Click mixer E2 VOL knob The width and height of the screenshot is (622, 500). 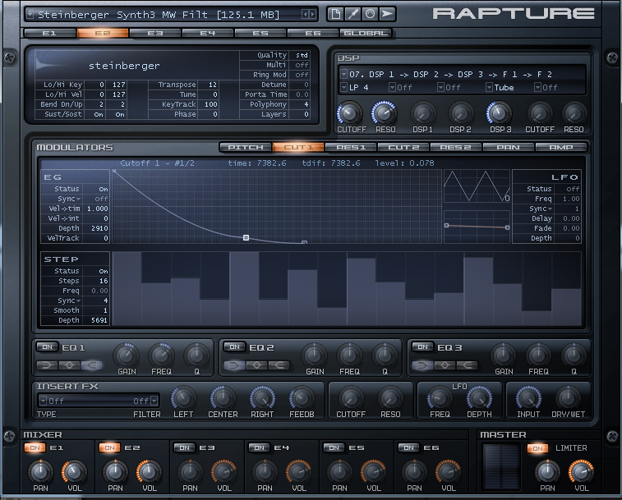pyautogui.click(x=149, y=472)
